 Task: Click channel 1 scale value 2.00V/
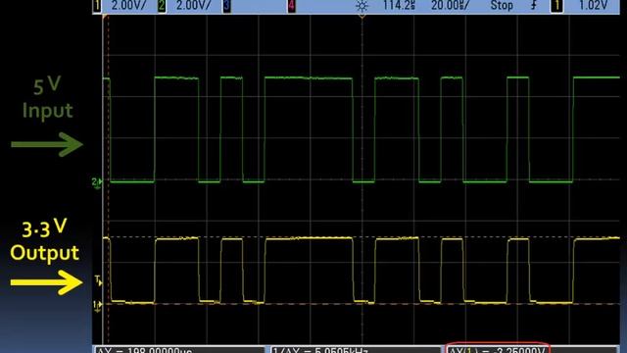tap(128, 6)
